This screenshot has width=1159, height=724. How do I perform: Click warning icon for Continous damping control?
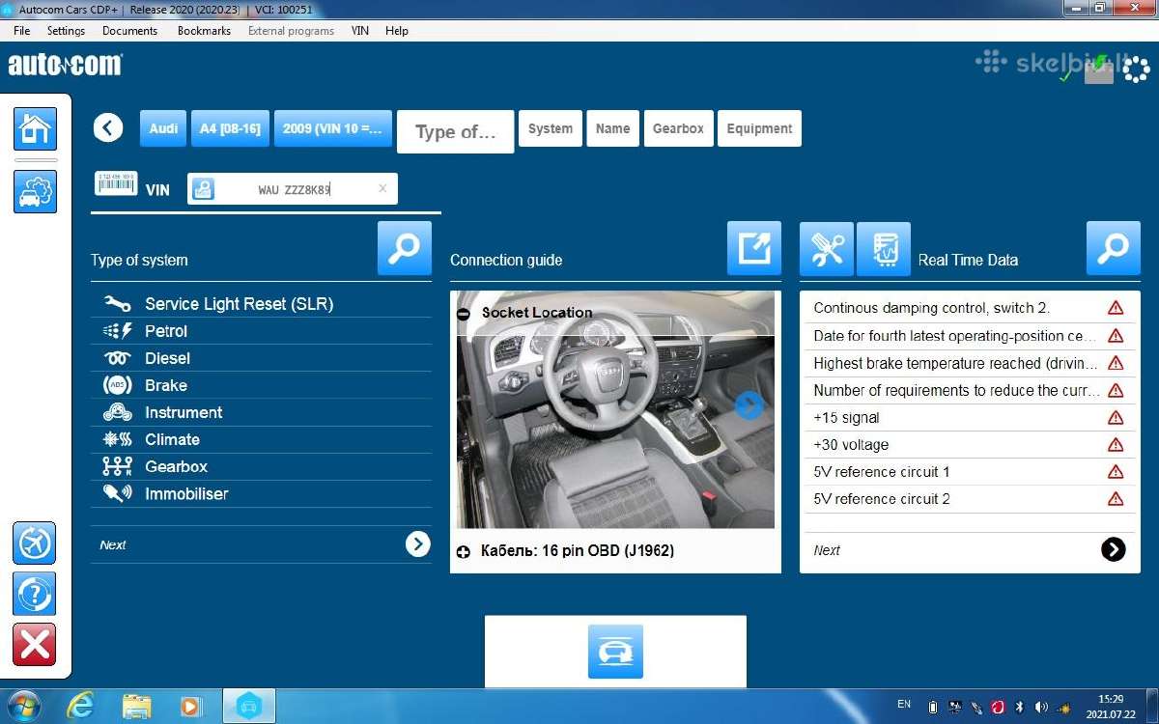click(1116, 308)
